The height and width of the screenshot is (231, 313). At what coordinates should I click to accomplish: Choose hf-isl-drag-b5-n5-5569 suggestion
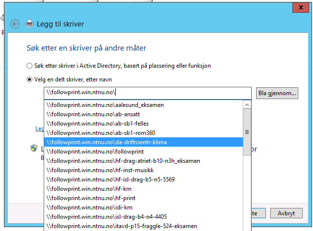click(x=143, y=180)
